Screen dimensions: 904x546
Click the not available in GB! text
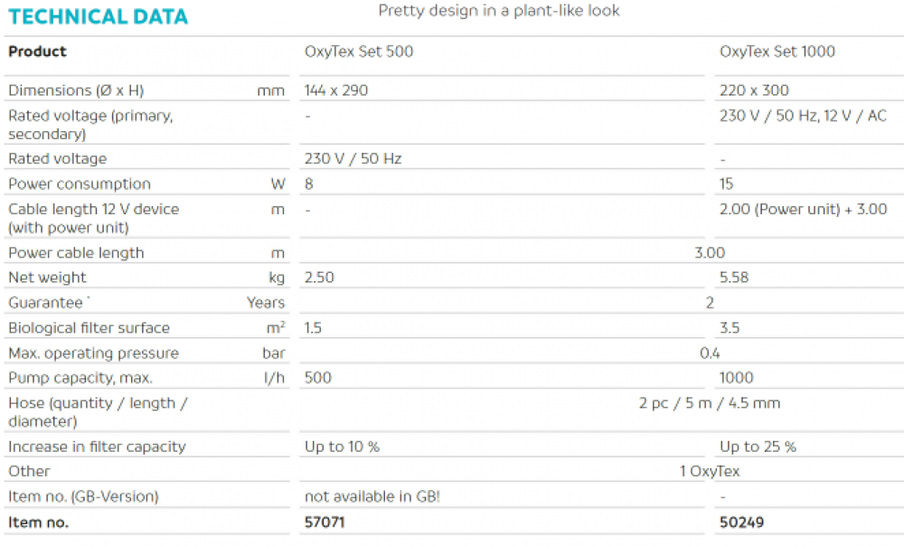click(x=372, y=496)
